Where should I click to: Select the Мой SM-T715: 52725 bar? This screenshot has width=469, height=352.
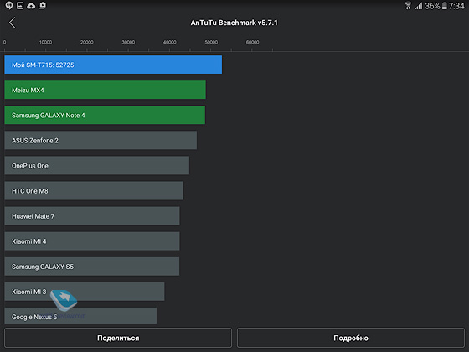113,65
